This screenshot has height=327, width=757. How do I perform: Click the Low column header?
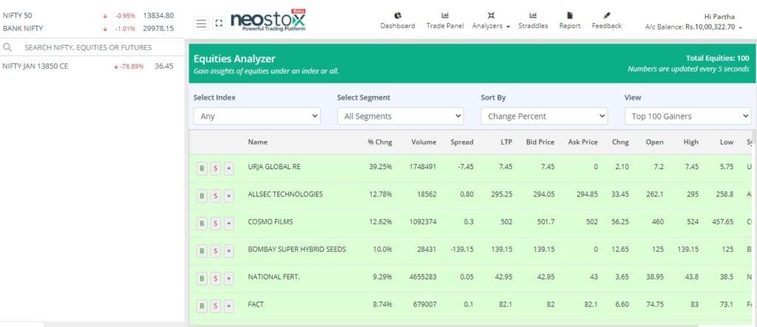(727, 142)
